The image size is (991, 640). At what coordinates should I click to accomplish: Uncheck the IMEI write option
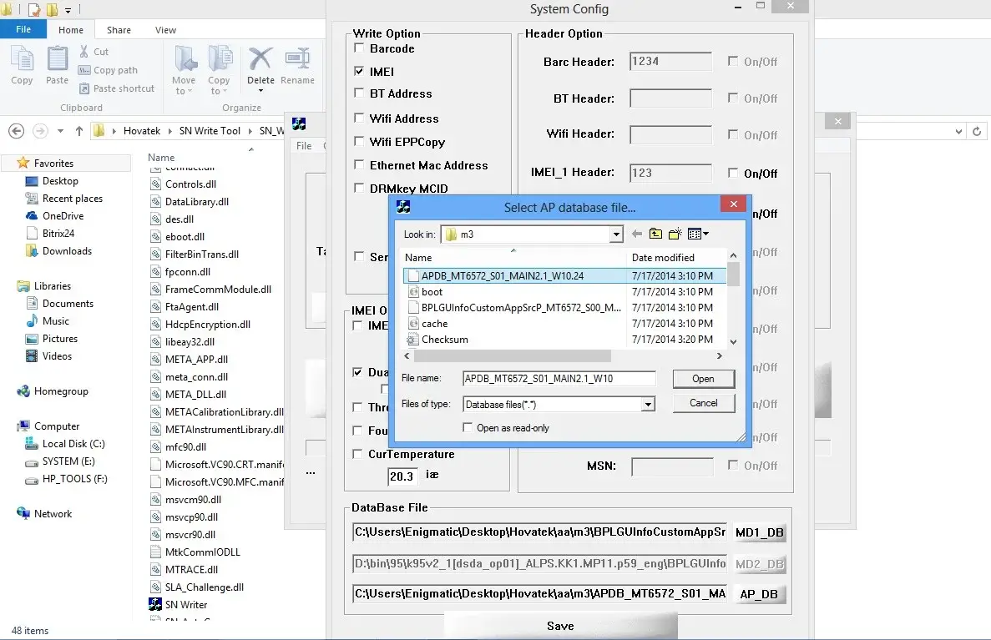(358, 72)
